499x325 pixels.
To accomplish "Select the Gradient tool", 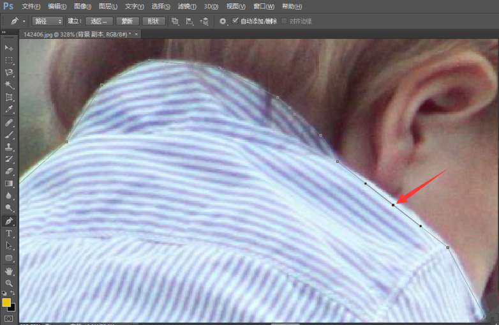I will coord(8,183).
